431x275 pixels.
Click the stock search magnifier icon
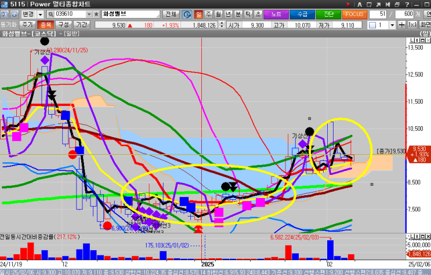[x=50, y=14]
